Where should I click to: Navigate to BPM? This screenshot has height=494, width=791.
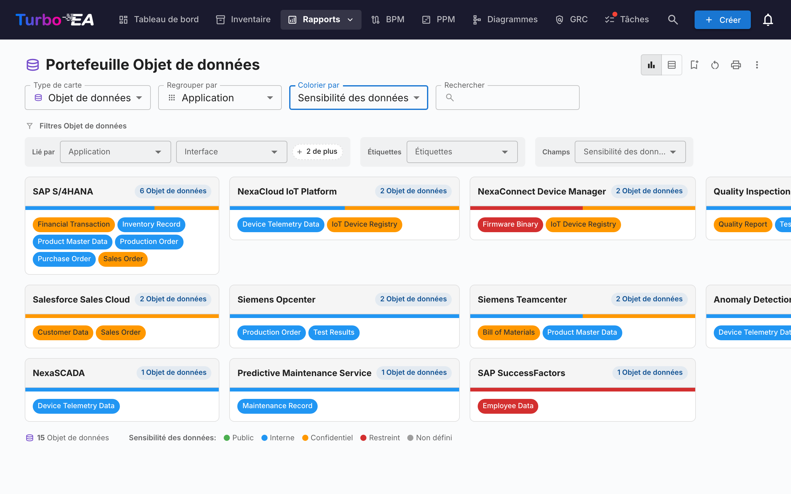pos(388,19)
